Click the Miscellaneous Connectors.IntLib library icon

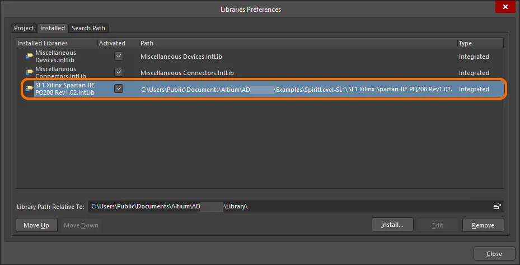(30, 72)
